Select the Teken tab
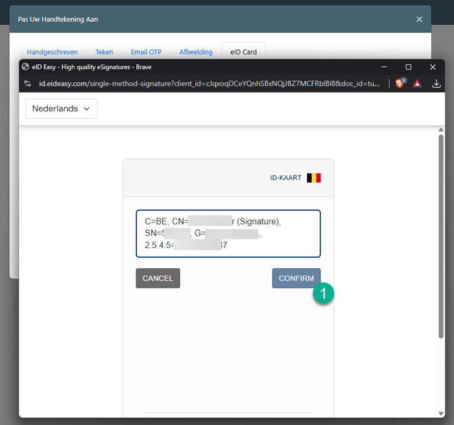Screen dimensions: 454x425 (104, 52)
